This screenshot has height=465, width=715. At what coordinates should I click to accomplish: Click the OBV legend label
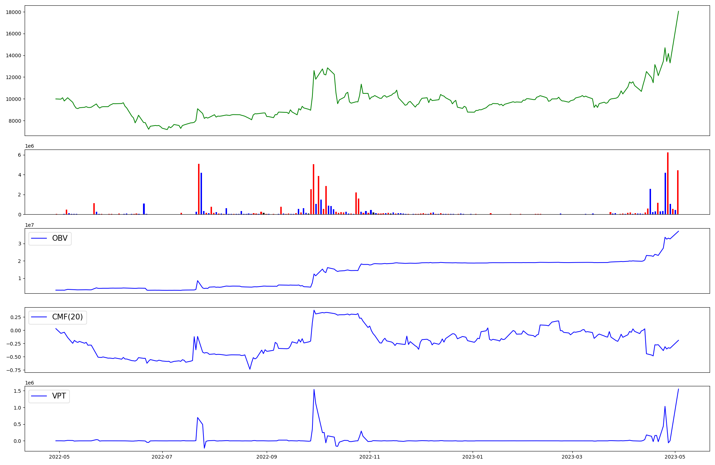click(x=60, y=238)
